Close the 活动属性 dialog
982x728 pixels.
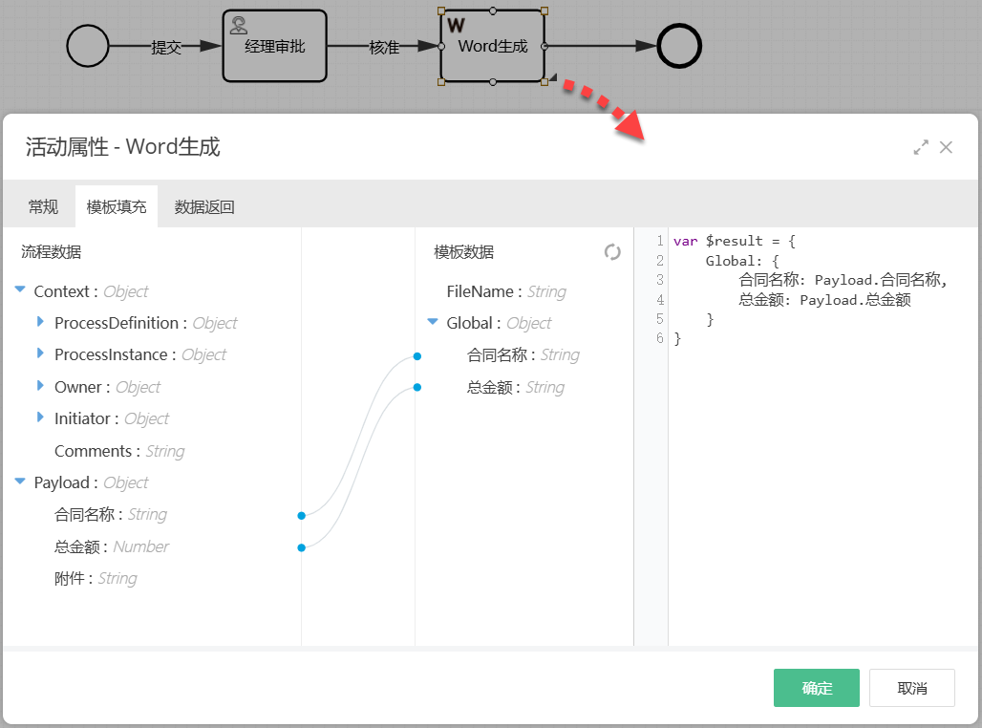[946, 147]
